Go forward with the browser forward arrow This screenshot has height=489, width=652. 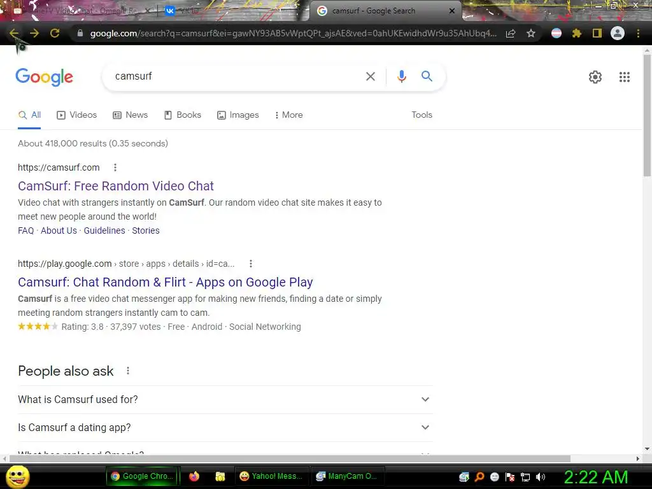34,33
